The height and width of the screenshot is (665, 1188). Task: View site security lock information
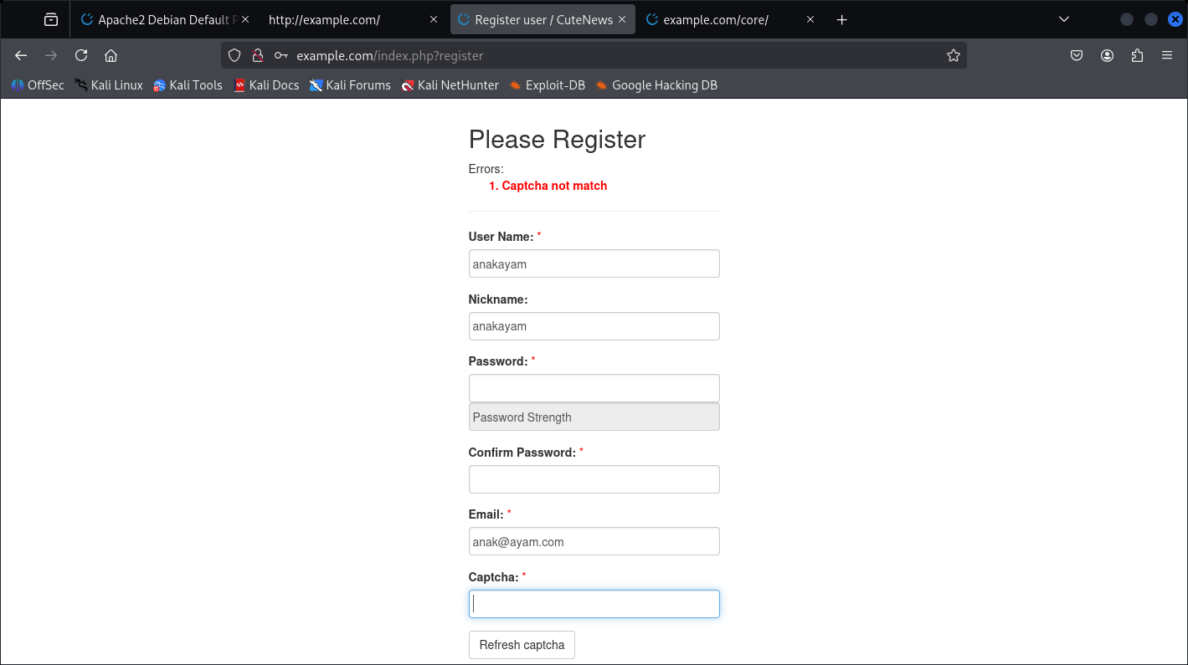click(x=258, y=55)
